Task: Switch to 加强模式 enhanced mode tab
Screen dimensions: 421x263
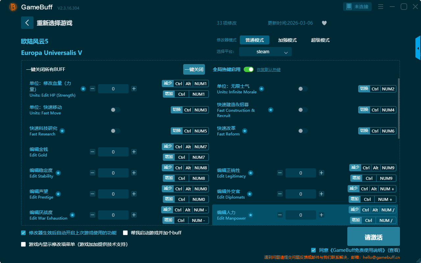Action: pos(287,40)
